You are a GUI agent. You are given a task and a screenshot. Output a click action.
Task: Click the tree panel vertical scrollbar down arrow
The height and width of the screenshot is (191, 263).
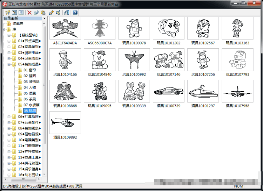(44, 174)
